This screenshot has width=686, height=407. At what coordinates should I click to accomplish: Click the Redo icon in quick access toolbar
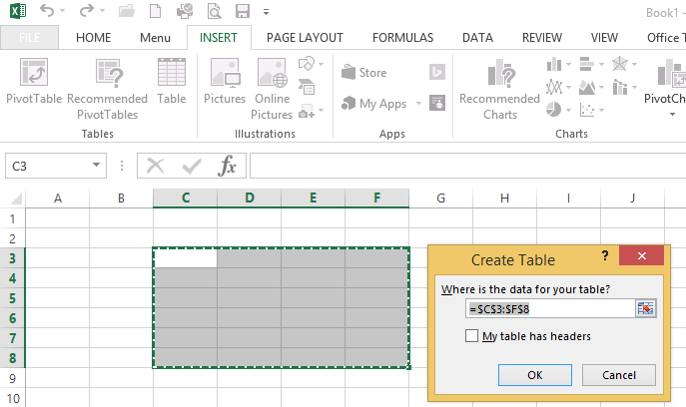click(86, 11)
